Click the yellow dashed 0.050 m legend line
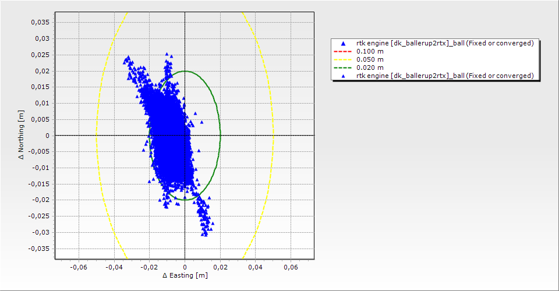This screenshot has height=291, width=559. [x=342, y=60]
